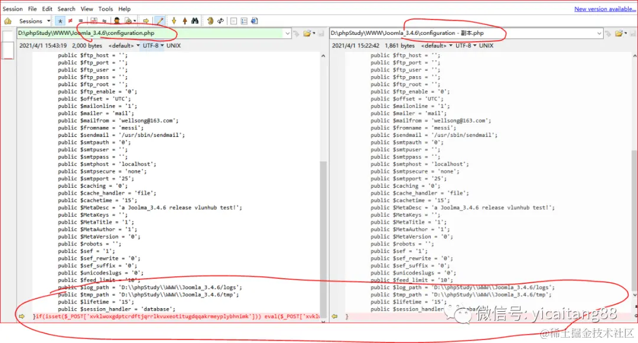638x343 pixels.
Task: Open the Edit menu
Action: 47,8
